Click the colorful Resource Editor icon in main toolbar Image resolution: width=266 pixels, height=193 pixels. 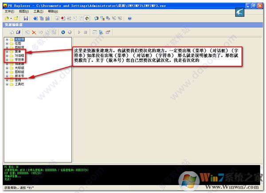[x=86, y=19]
